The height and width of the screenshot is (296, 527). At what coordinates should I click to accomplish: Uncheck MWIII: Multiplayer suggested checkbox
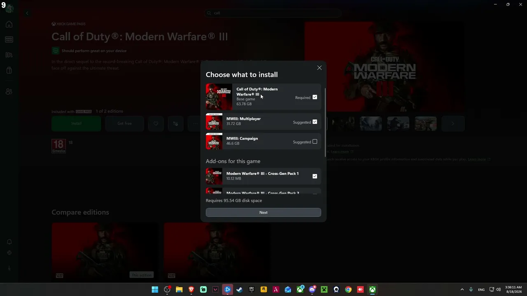point(315,122)
